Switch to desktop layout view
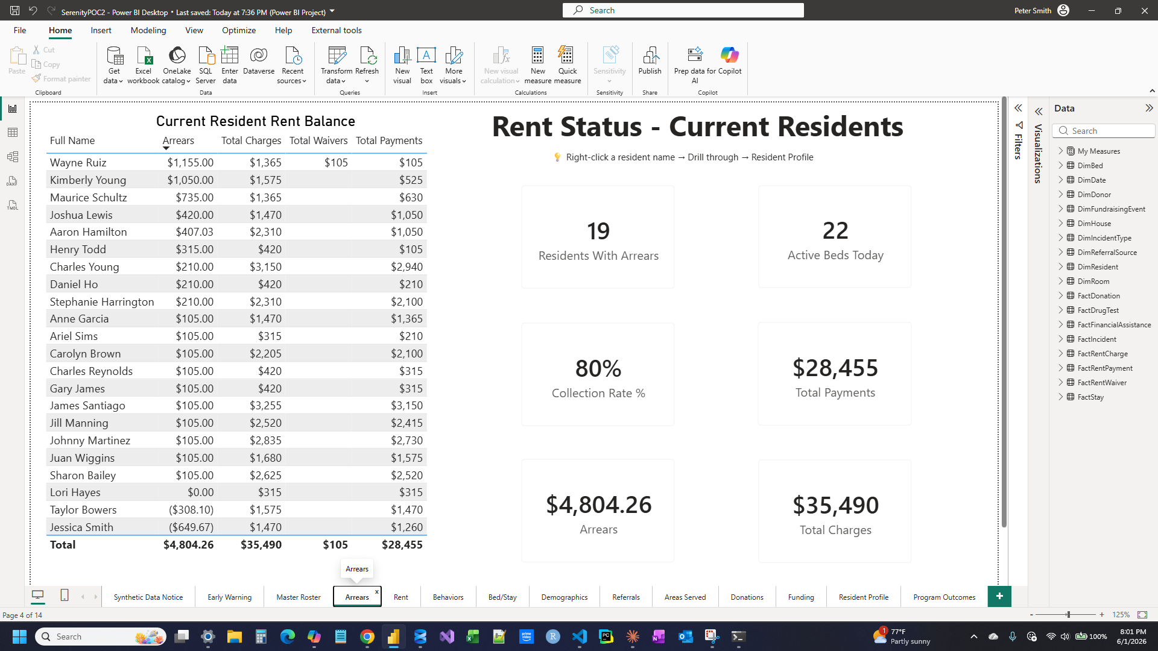 38,596
